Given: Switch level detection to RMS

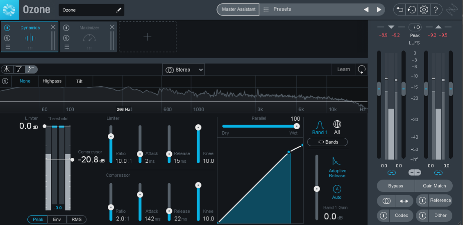Looking at the screenshot, I should 77,219.
